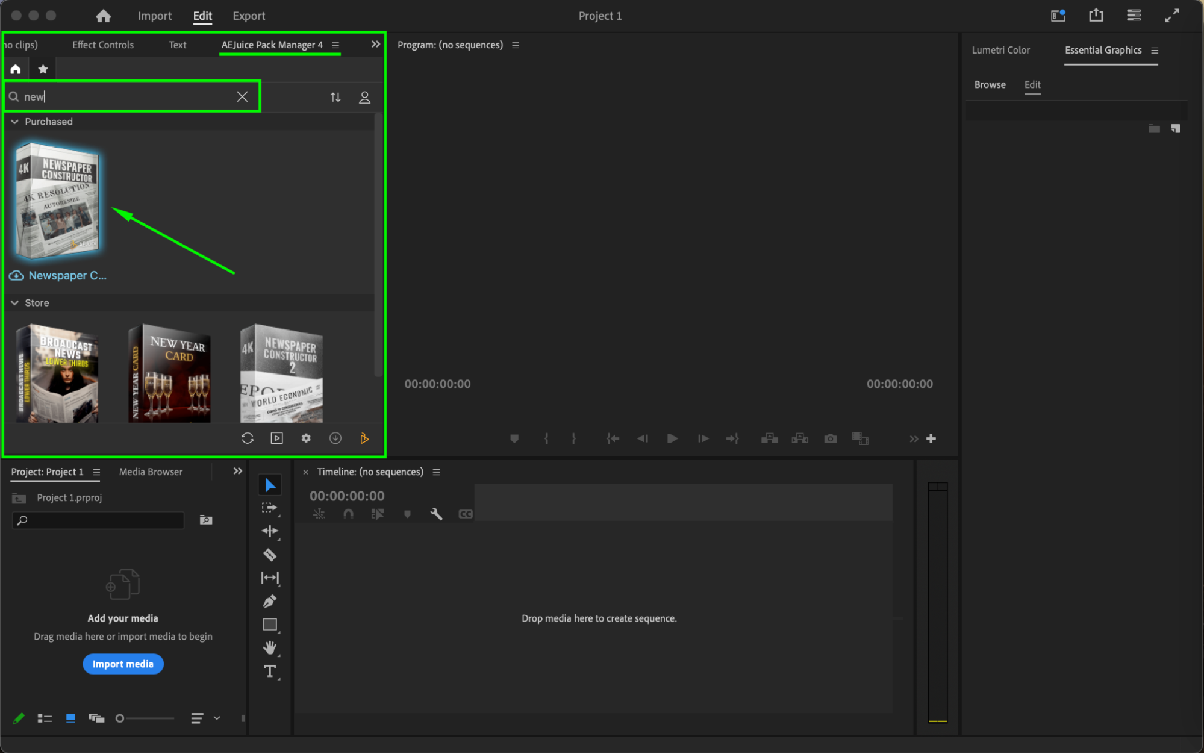Clear the AEJuice search field
This screenshot has width=1204, height=754.
242,96
